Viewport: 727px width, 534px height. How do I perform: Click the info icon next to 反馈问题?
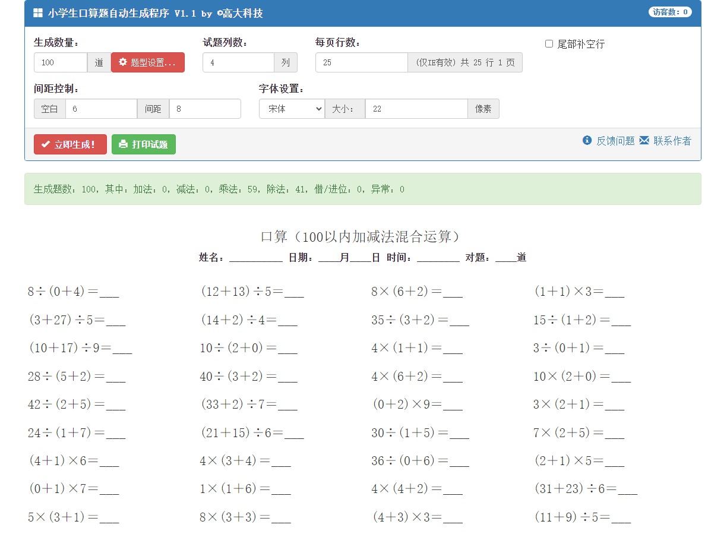pos(587,141)
